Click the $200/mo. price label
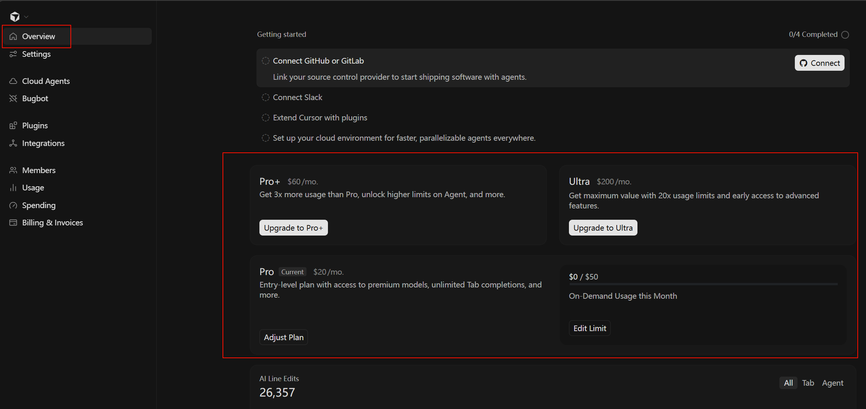This screenshot has height=409, width=866. pos(614,182)
